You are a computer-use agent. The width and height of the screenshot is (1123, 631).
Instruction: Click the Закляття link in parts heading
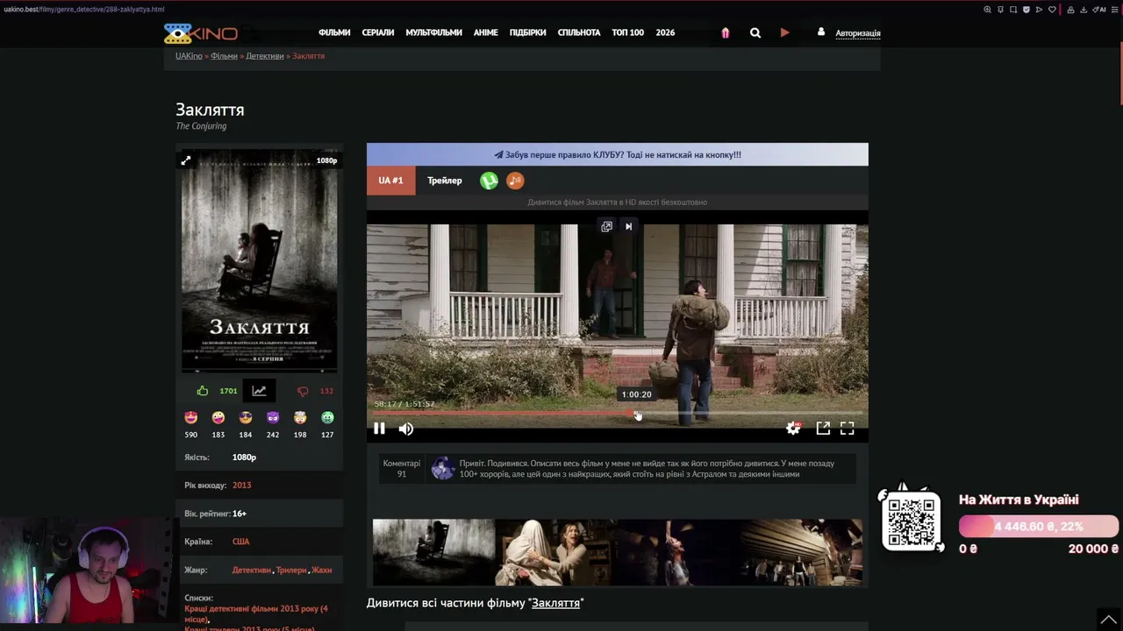(555, 603)
